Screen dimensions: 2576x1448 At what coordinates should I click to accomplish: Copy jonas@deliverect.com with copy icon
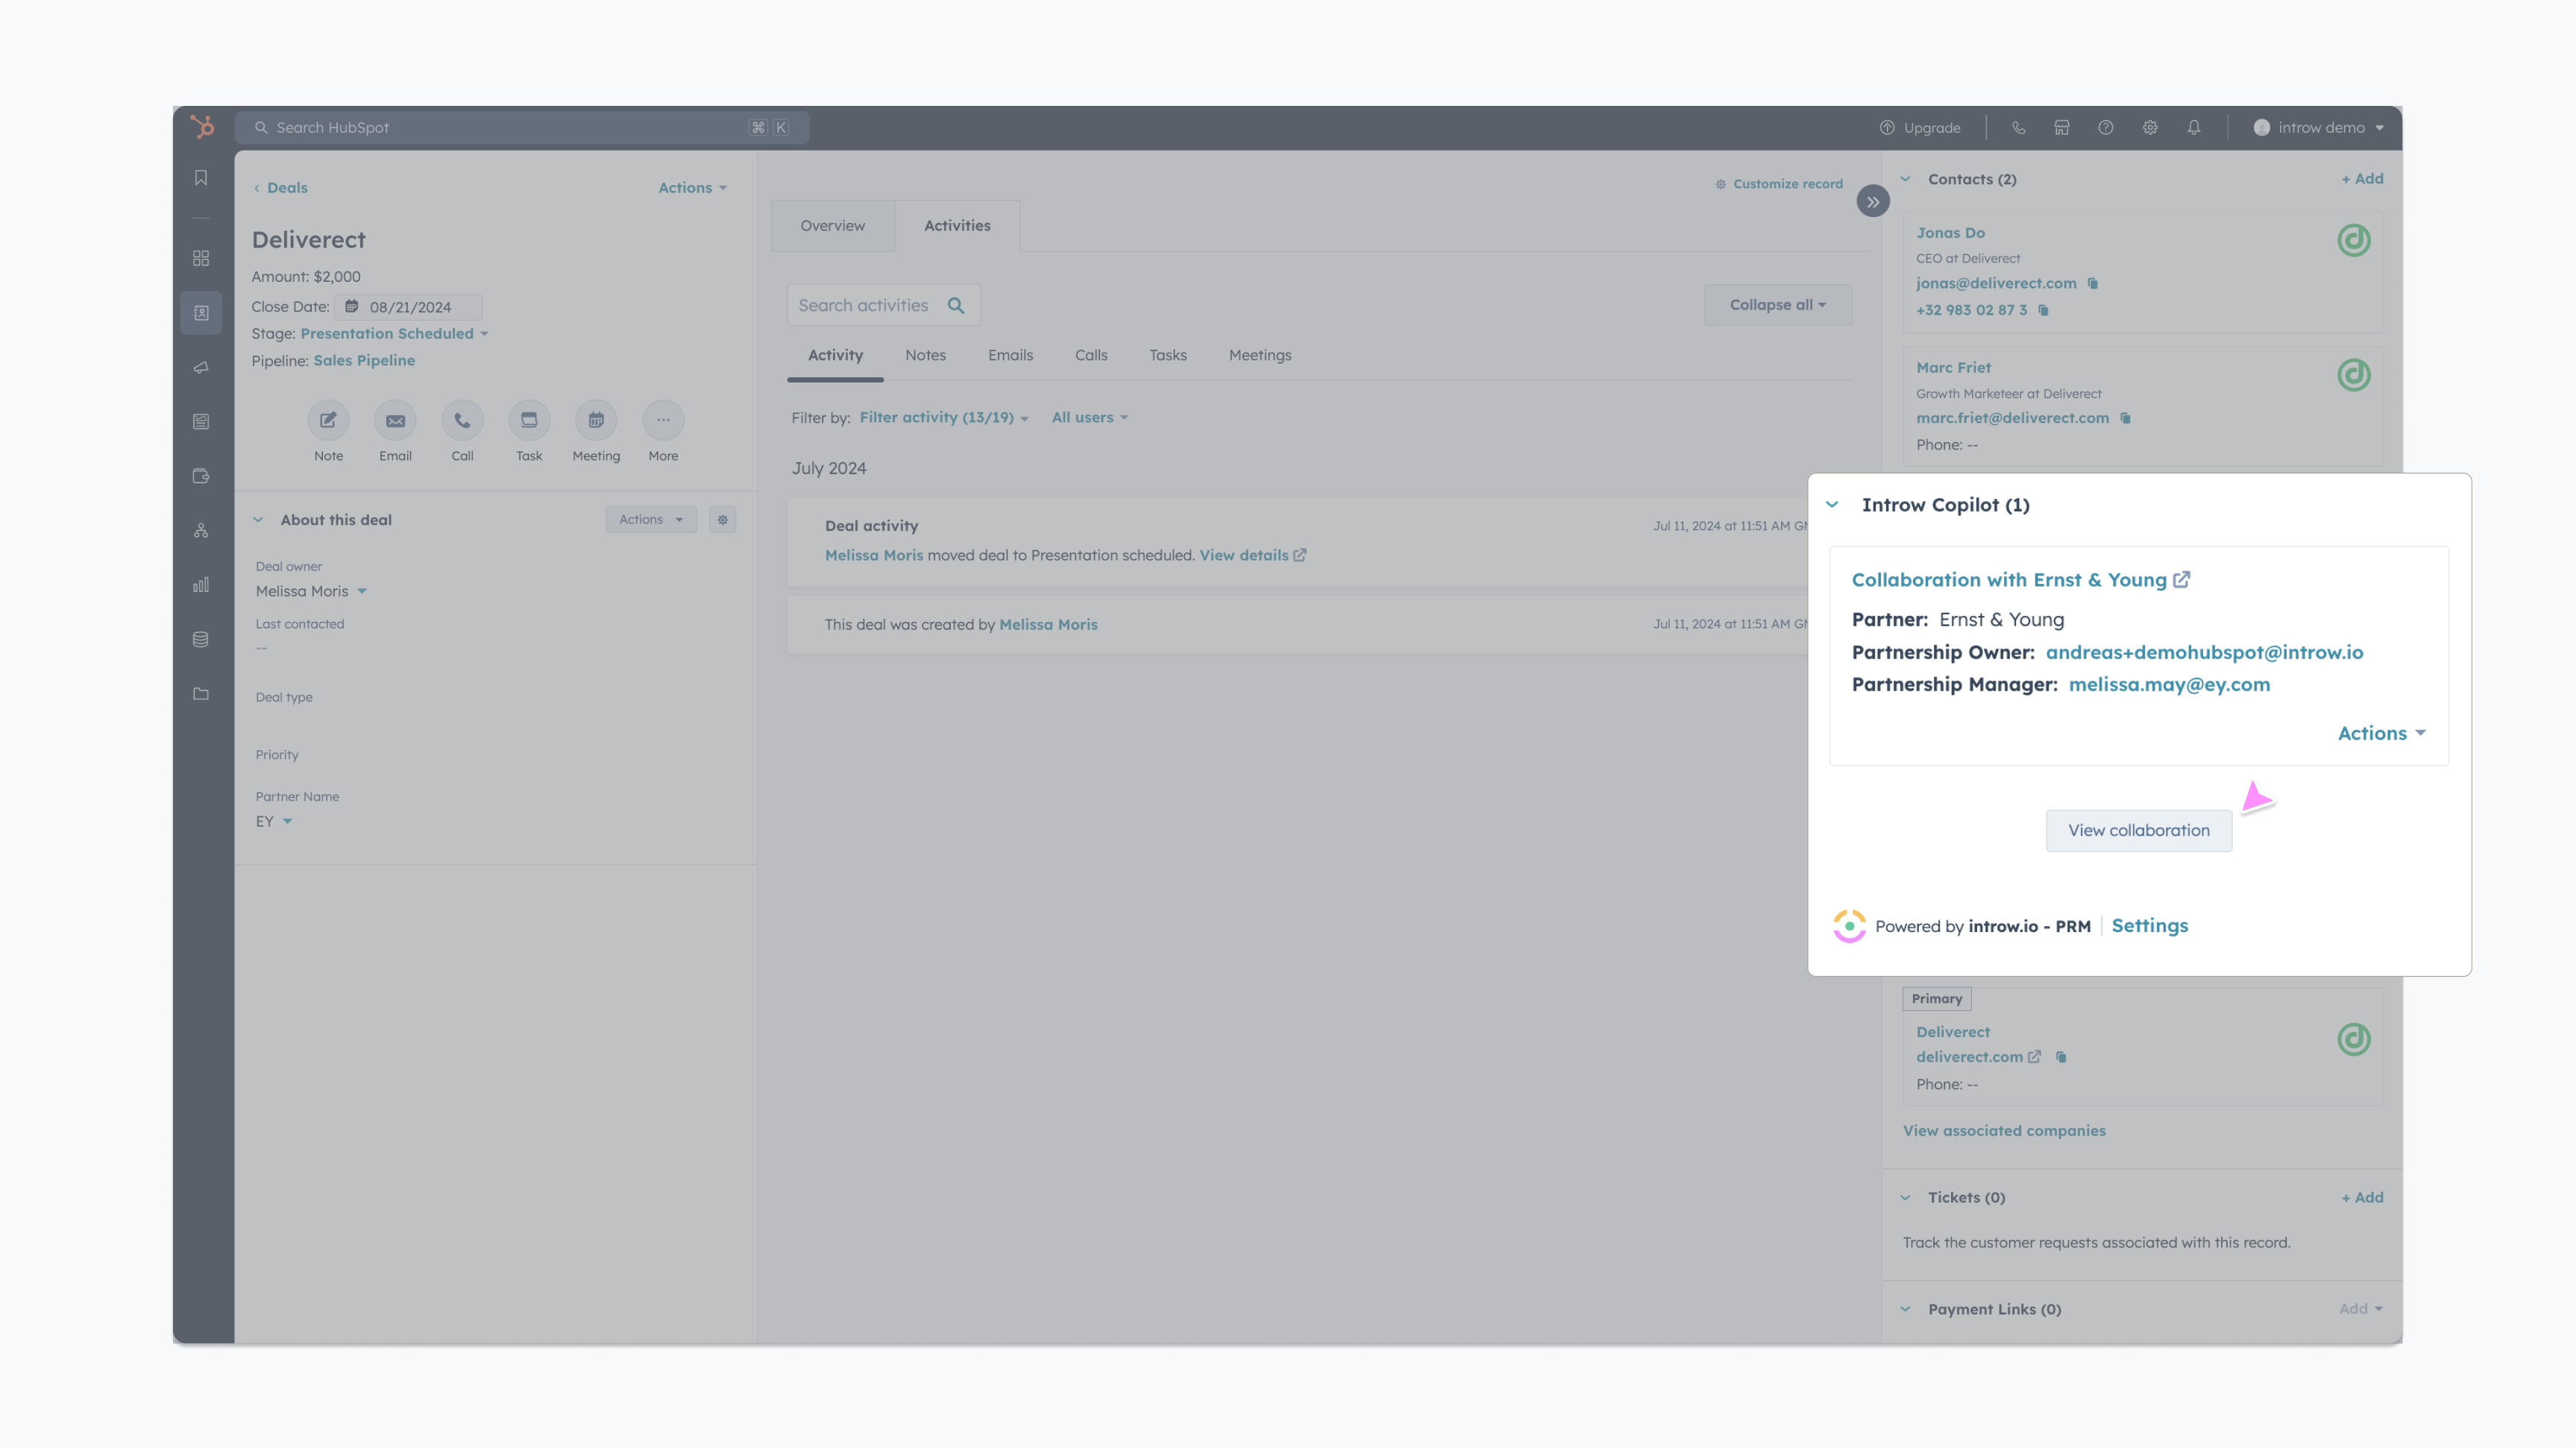[2092, 284]
